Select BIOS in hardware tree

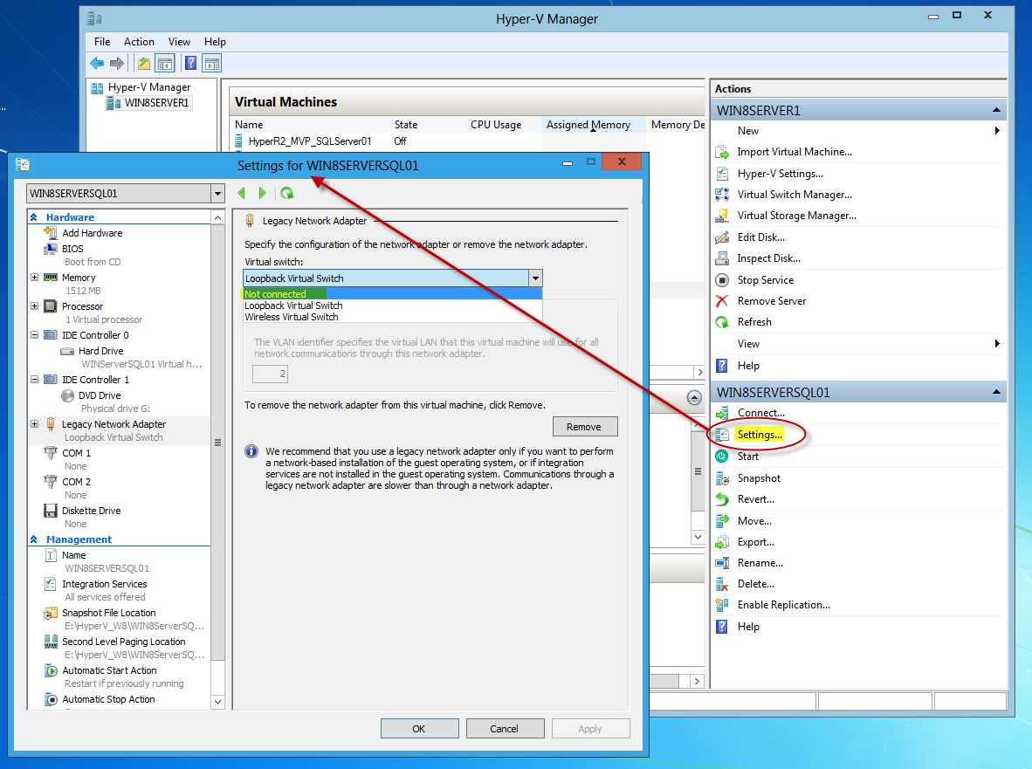72,249
